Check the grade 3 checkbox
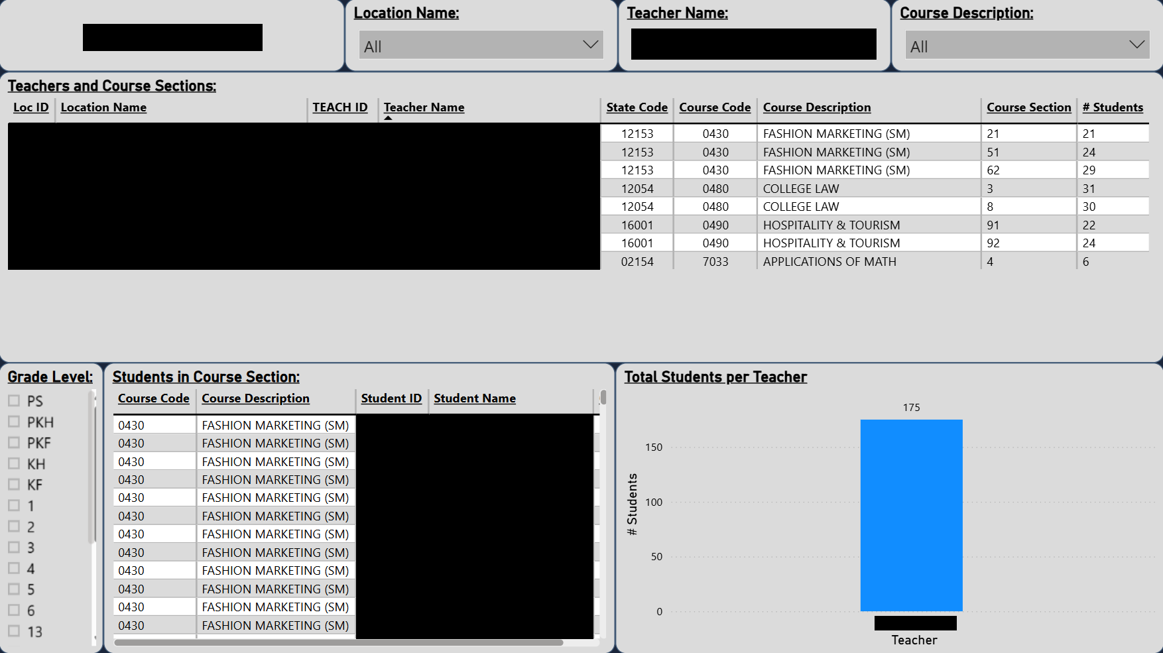 coord(14,547)
